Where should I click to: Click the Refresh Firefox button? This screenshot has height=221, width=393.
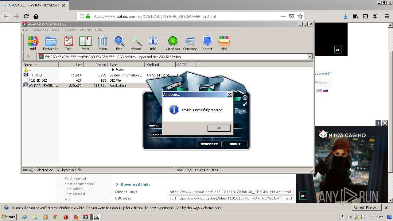367,208
